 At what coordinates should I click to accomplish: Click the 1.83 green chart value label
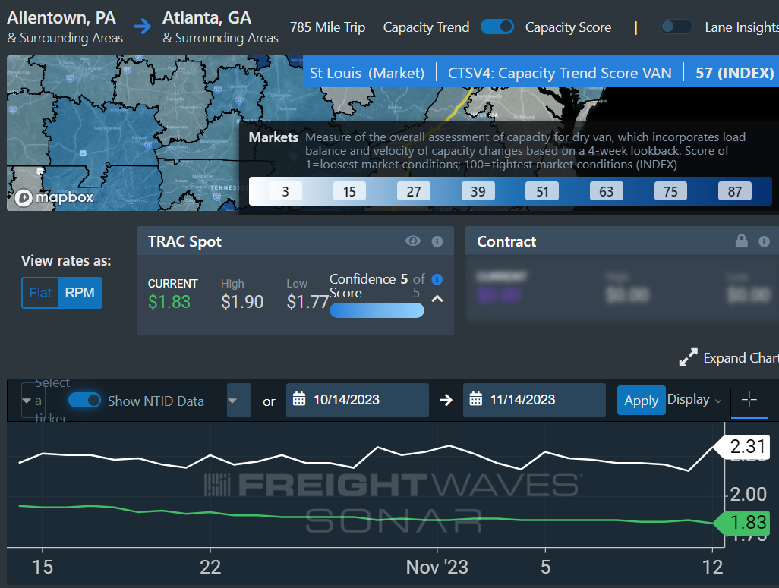tap(743, 523)
